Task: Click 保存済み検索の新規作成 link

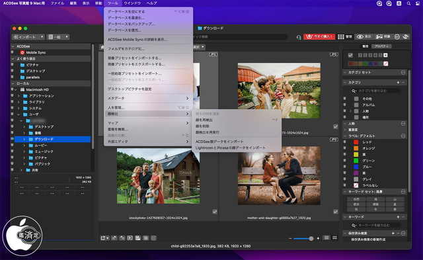Action: click(x=368, y=239)
